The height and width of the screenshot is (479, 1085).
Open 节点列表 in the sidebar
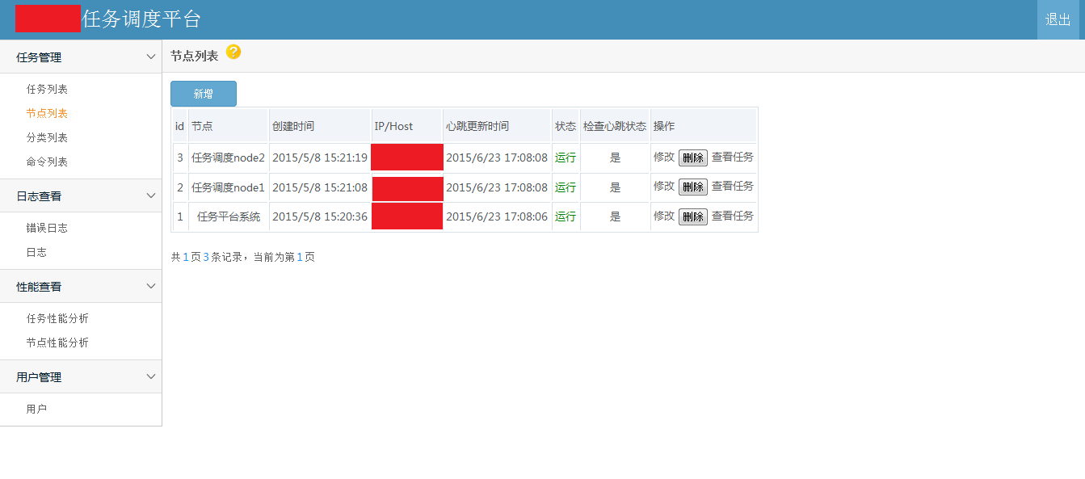click(47, 113)
